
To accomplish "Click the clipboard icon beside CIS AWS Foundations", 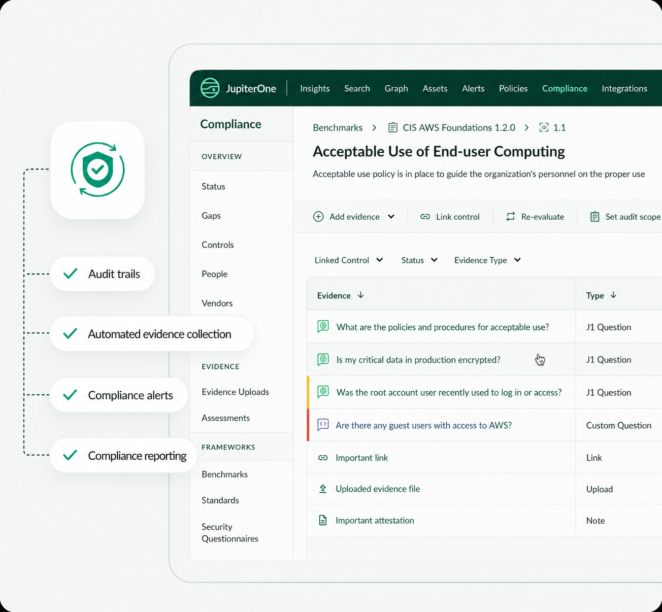I will pos(393,127).
